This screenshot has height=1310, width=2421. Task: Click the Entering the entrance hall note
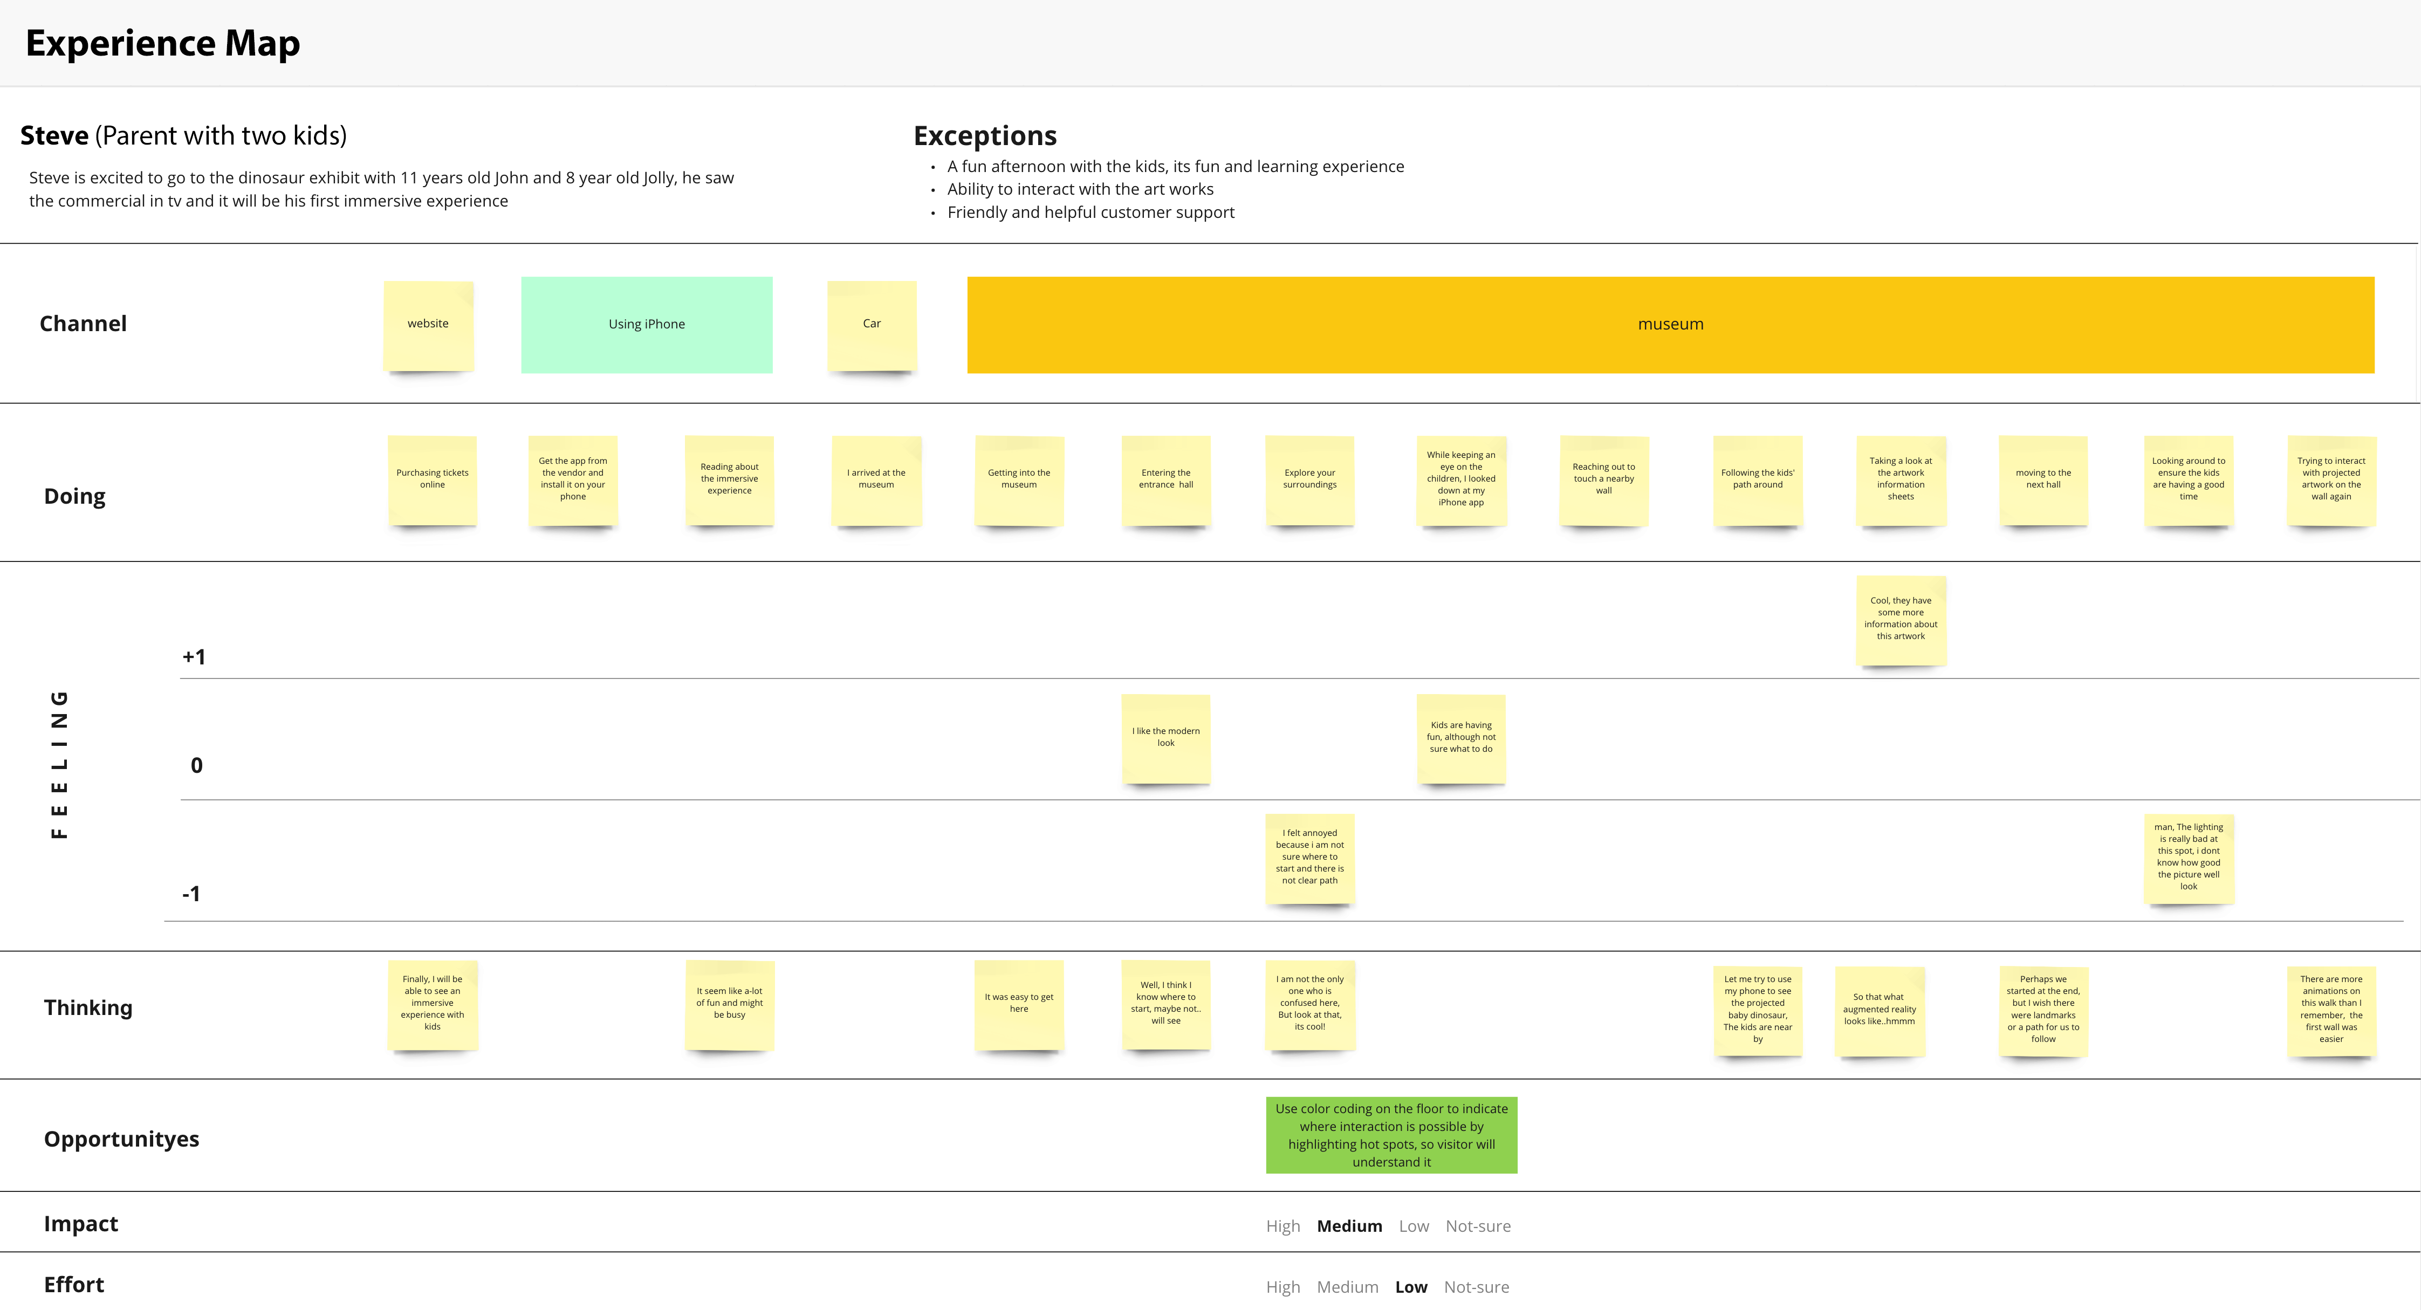click(1165, 479)
